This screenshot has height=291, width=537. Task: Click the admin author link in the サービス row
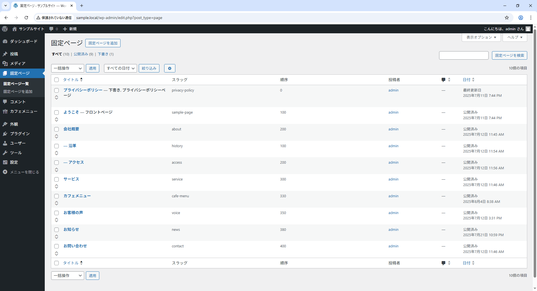393,179
